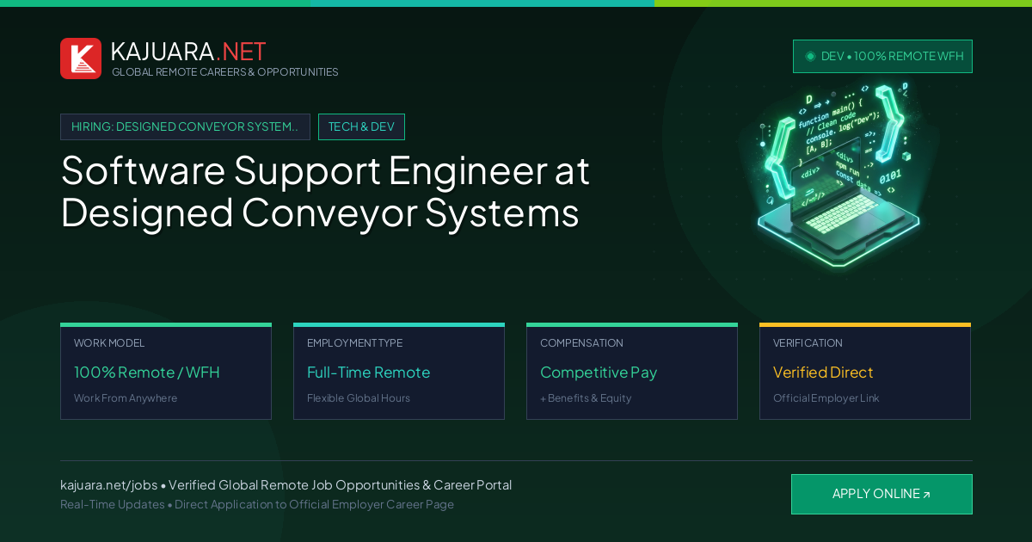Viewport: 1032px width, 542px height.
Task: Click the APPLY ONLINE button
Action: click(881, 495)
